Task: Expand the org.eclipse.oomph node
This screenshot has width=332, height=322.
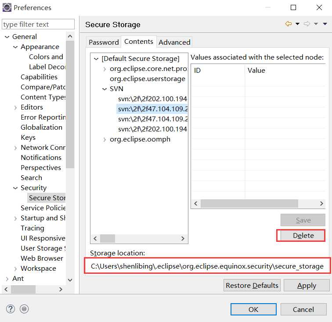Action: [x=105, y=140]
